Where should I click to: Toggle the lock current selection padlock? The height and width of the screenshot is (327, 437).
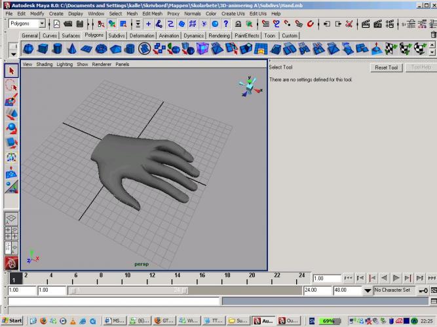click(x=238, y=24)
